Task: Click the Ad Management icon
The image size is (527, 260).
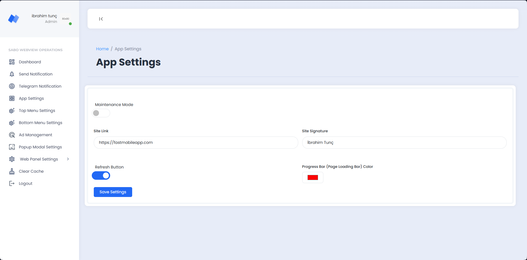Action: pyautogui.click(x=12, y=135)
